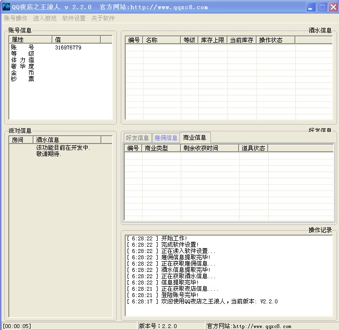This screenshot has height=330, width=339.
Task: Click the 等级 column header in drinks table
Action: [190, 40]
